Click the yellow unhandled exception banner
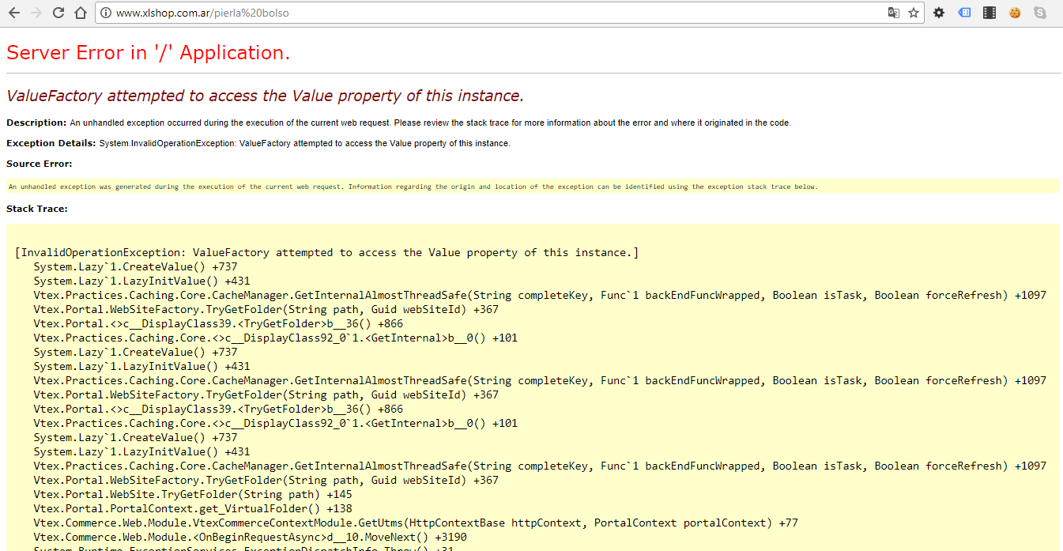The image size is (1063, 551). click(412, 186)
